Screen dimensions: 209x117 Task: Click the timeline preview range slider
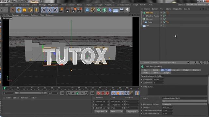tap(31, 93)
